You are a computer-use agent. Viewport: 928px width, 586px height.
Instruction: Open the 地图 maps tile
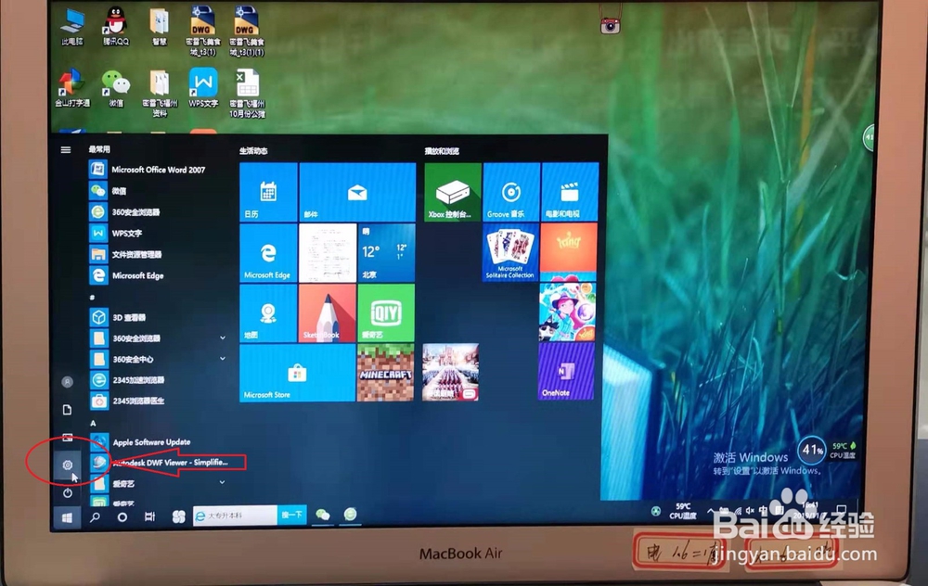pyautogui.click(x=268, y=312)
